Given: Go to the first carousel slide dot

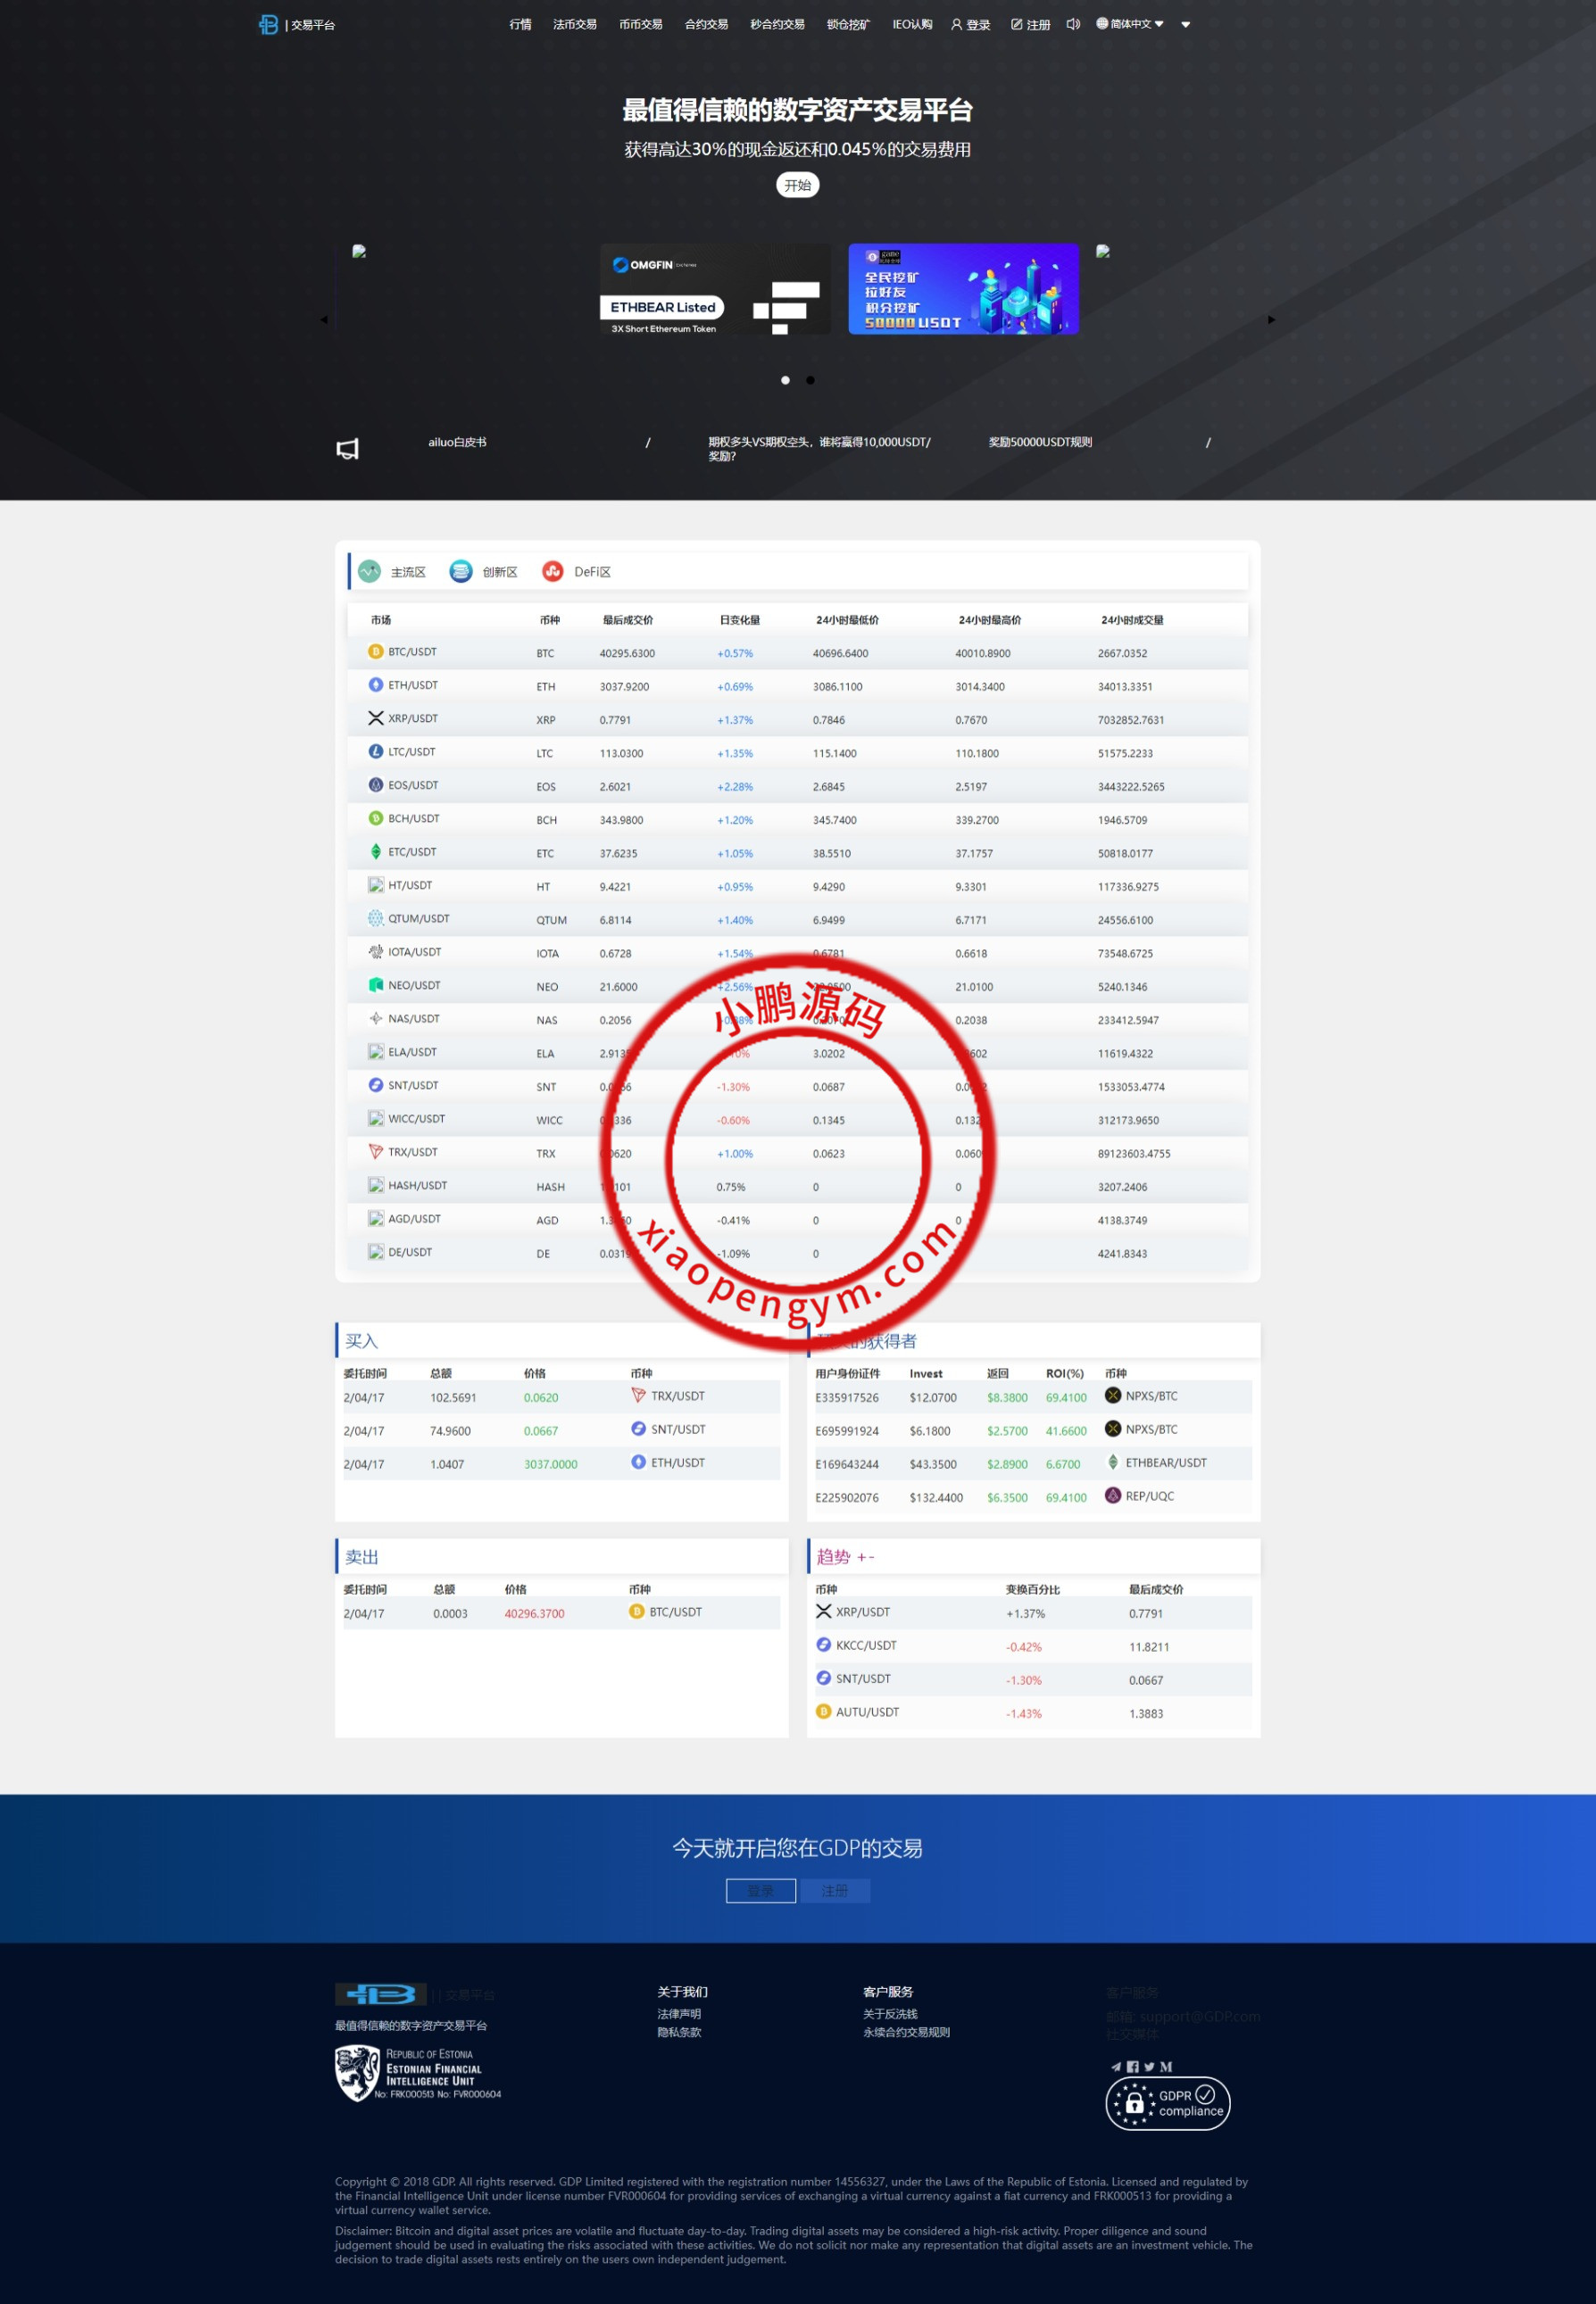Looking at the screenshot, I should coord(785,380).
